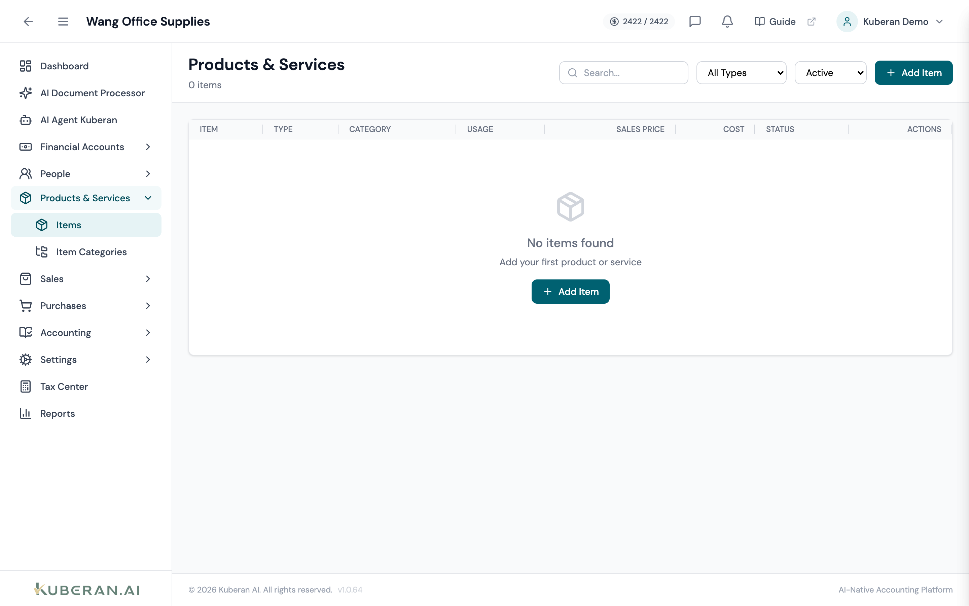Click the Dashboard grid icon
The image size is (969, 606).
coord(26,66)
